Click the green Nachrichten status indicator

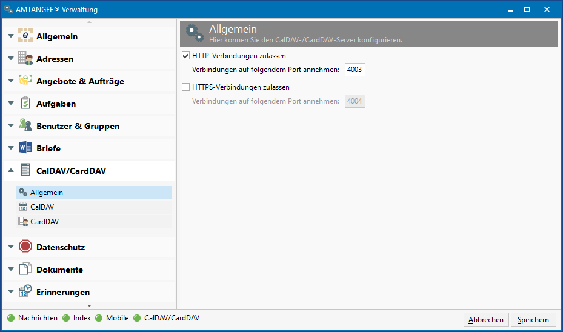click(x=11, y=318)
